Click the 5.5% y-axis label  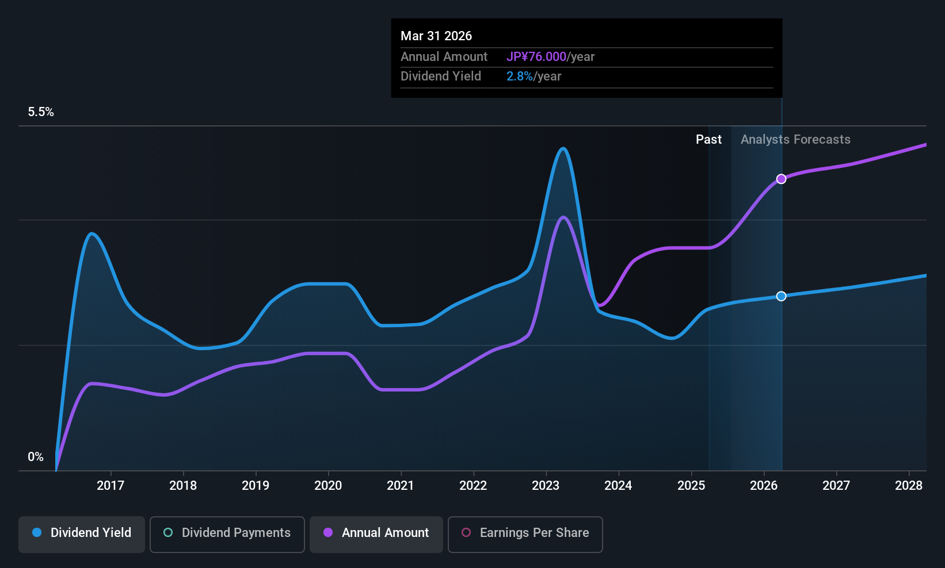[41, 112]
